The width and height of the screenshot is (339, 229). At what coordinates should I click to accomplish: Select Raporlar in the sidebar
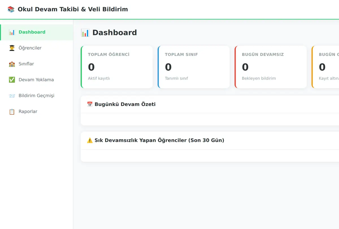(37, 112)
